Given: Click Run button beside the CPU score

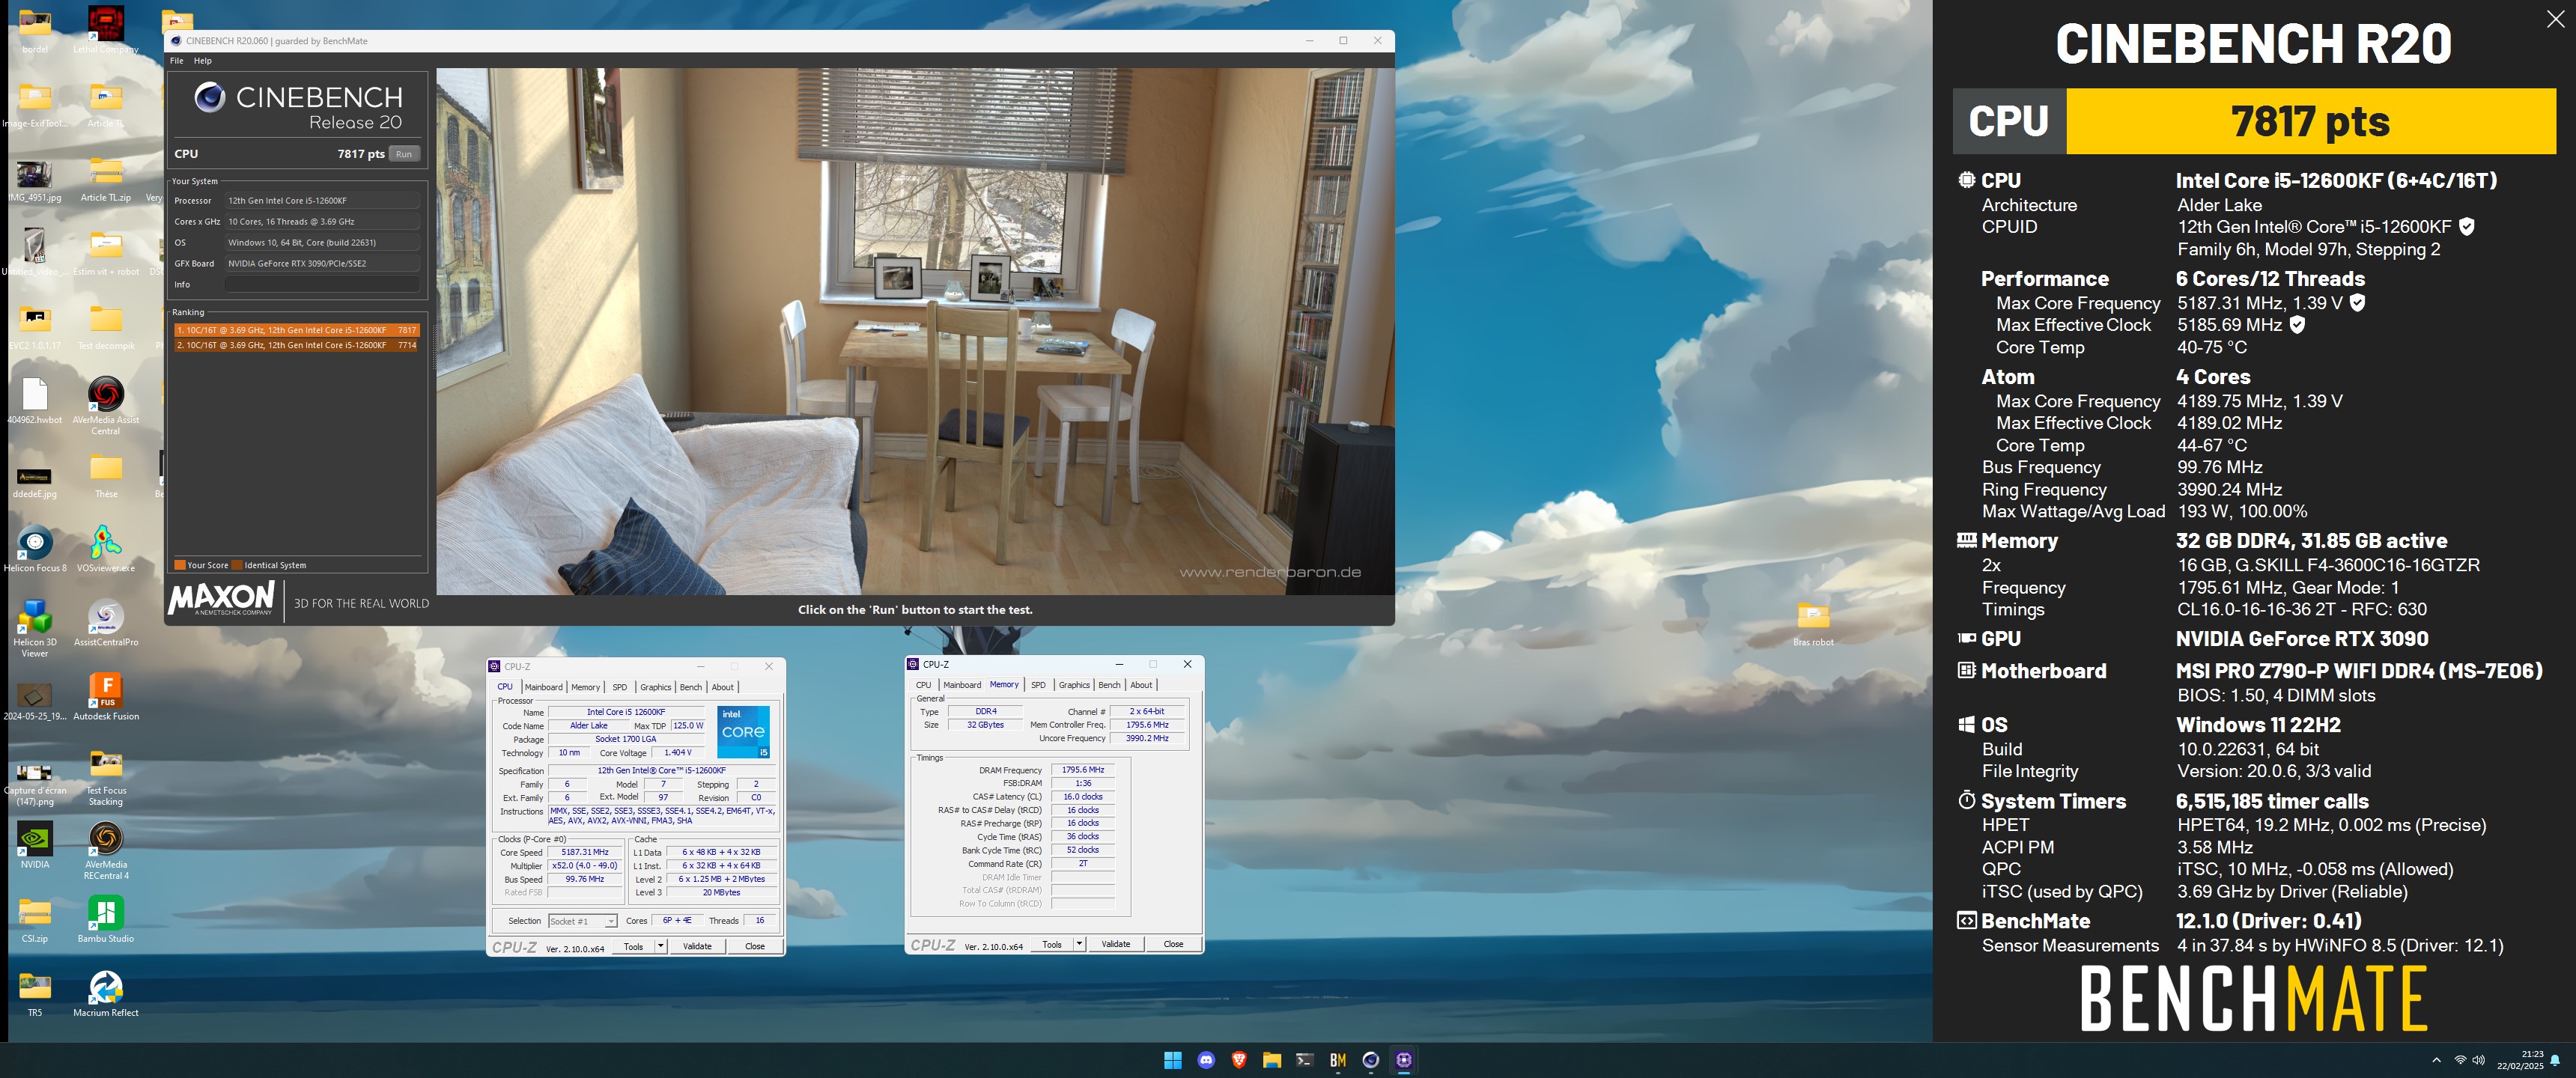Looking at the screenshot, I should (404, 154).
